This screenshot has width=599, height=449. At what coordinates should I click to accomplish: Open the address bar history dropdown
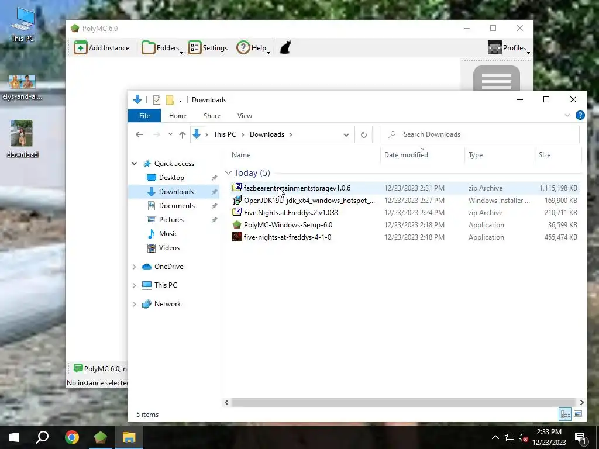(x=346, y=134)
